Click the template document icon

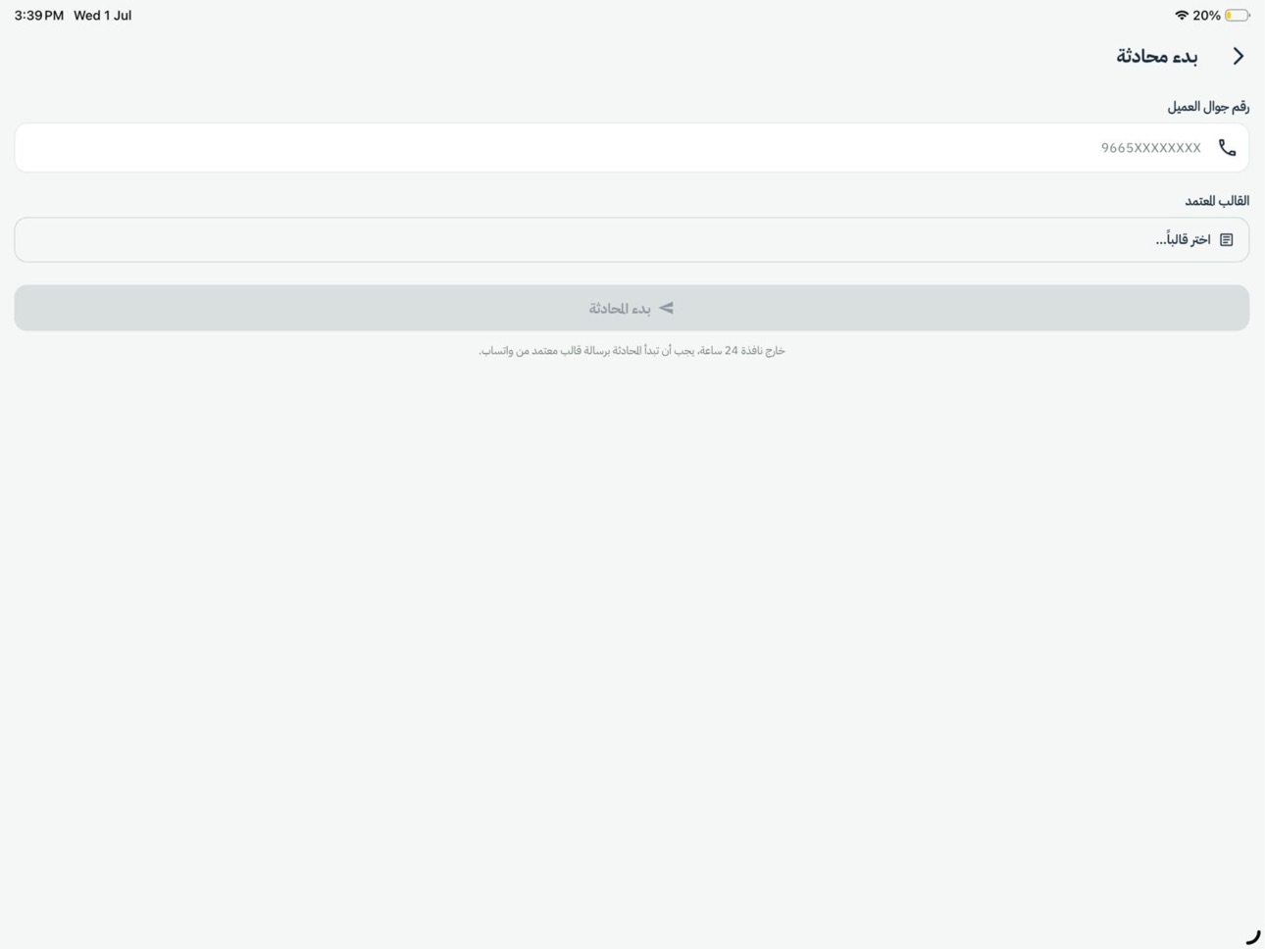1226,240
